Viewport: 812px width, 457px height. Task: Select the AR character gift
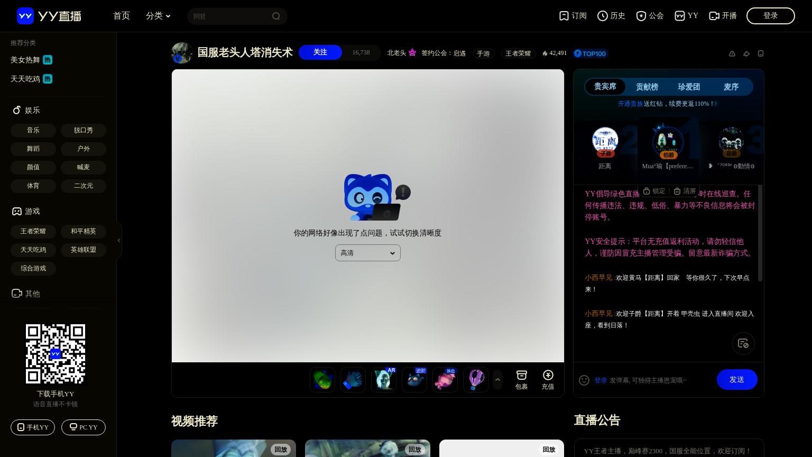tap(384, 380)
